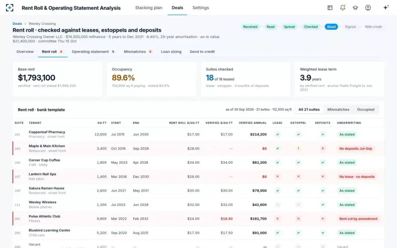Image resolution: width=397 pixels, height=248 pixels.
Task: Filter rent roll to Mismatches
Action: coord(338,109)
